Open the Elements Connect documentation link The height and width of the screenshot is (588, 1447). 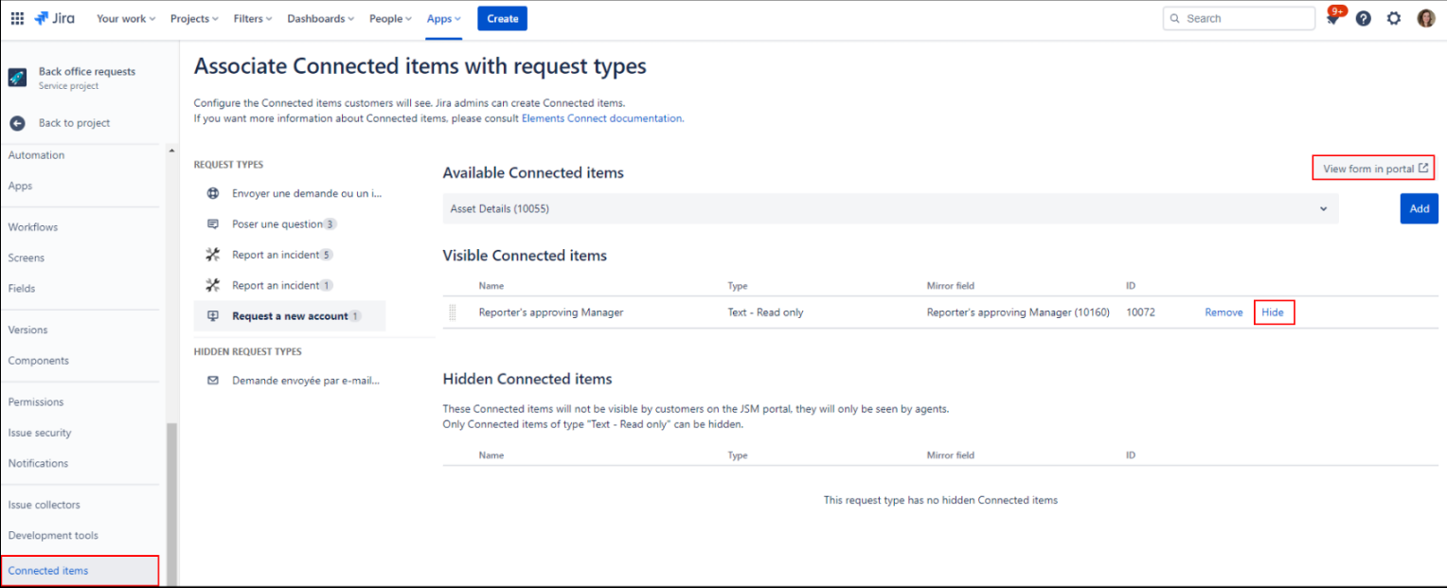(x=602, y=118)
